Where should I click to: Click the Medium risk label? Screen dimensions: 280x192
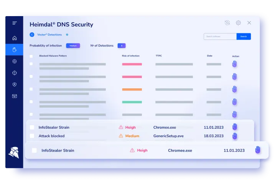132,136
